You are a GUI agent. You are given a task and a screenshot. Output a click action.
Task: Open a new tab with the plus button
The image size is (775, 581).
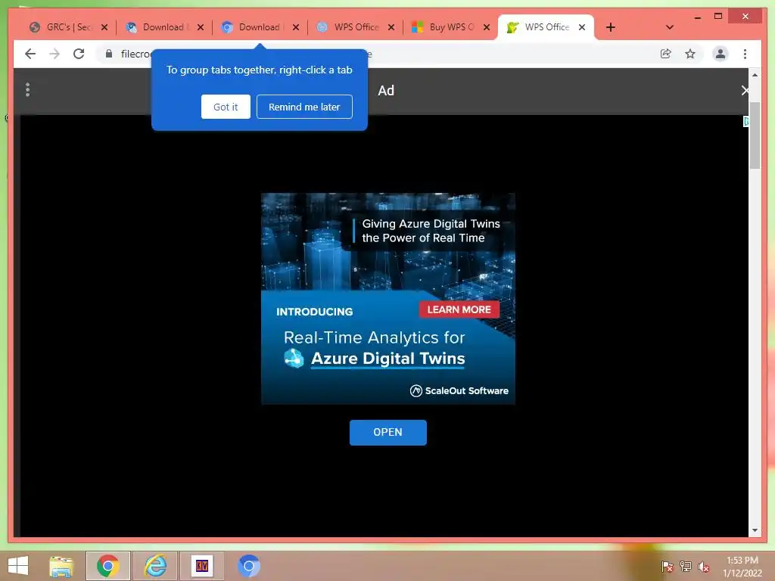pos(611,27)
